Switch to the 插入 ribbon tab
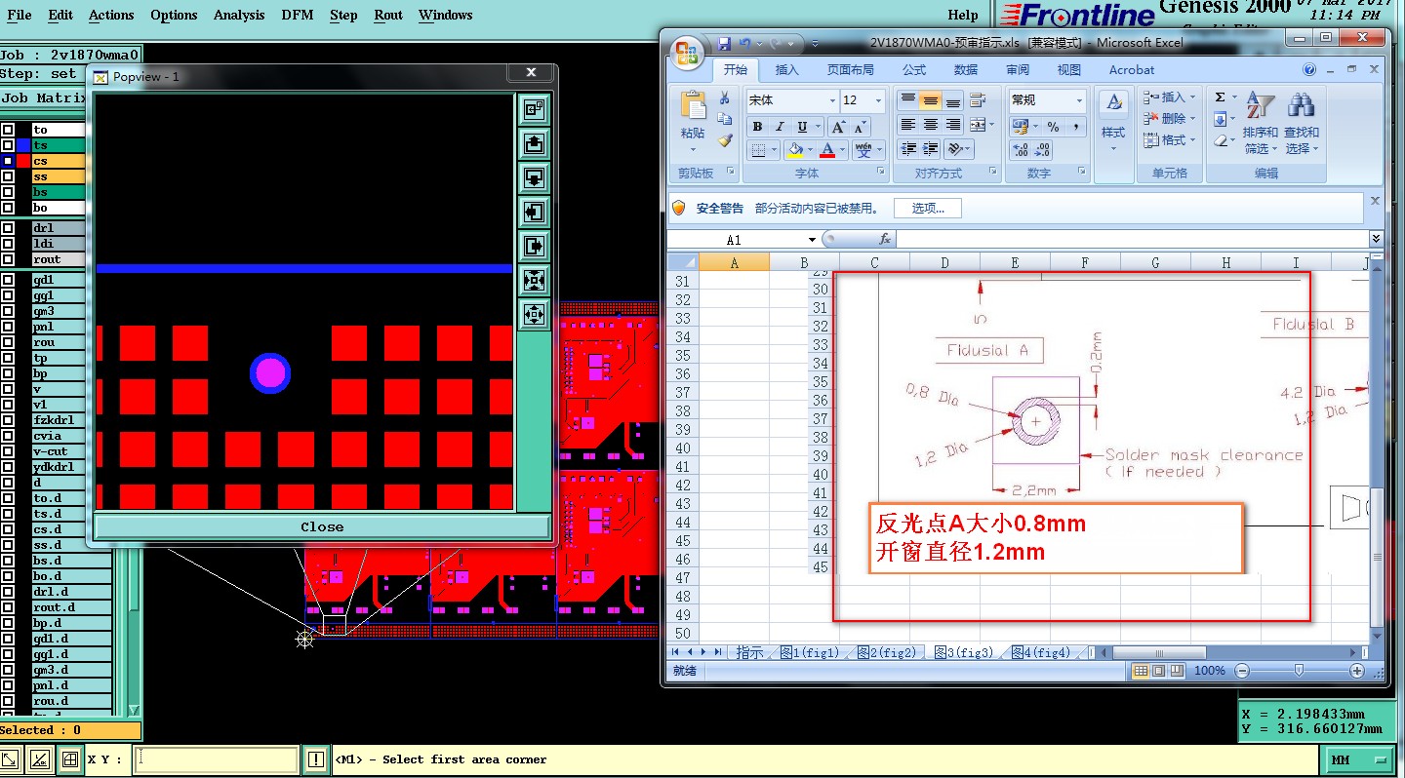The height and width of the screenshot is (778, 1405). [786, 70]
